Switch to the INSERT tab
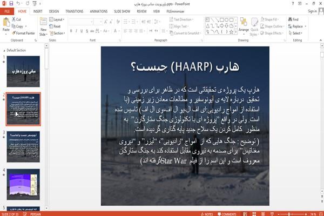 pyautogui.click(x=38, y=11)
